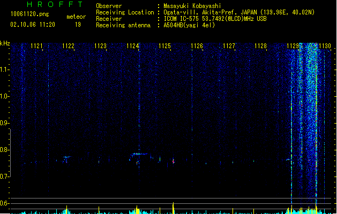Click the 1129 time marker
This screenshot has width=337, height=214.
(293, 46)
